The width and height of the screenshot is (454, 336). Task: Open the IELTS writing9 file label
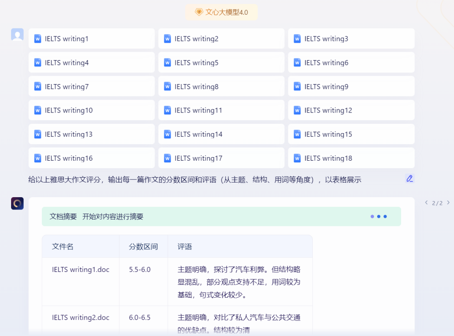pyautogui.click(x=327, y=87)
